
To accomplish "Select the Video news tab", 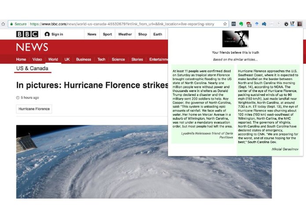I will pos(37,59).
